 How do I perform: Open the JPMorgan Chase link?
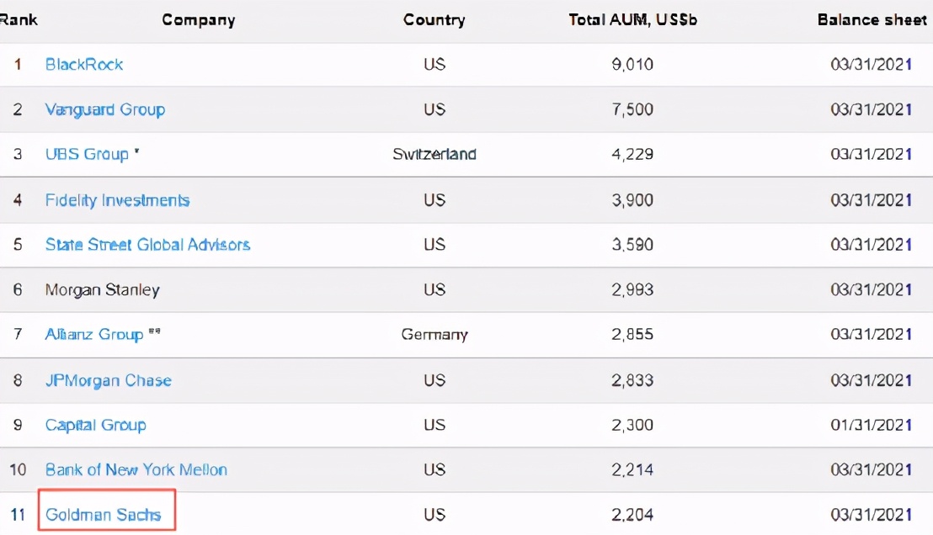point(108,380)
